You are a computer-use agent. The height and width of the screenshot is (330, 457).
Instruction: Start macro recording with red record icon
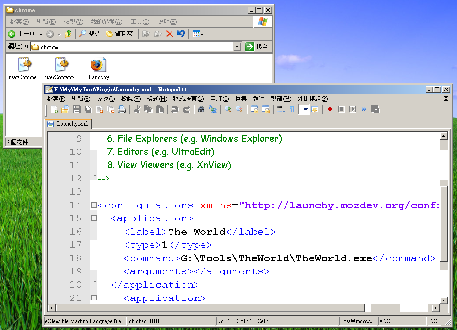point(330,109)
